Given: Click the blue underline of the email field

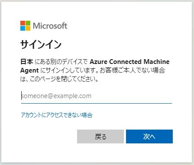Looking at the screenshot, I should pyautogui.click(x=97, y=103).
